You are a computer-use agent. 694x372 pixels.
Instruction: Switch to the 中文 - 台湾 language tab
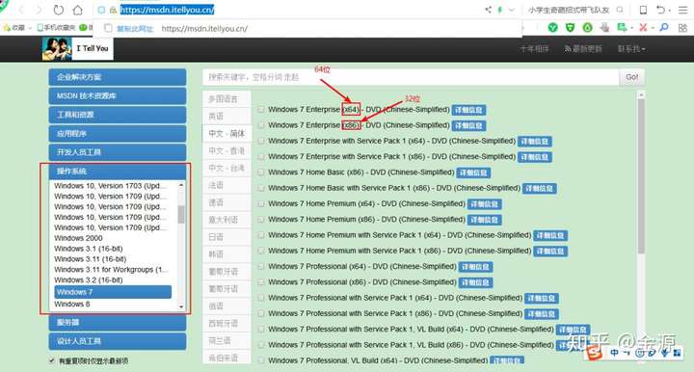(x=227, y=168)
